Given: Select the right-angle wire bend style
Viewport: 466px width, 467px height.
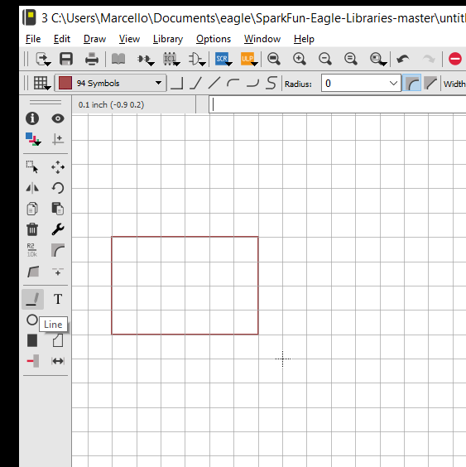Looking at the screenshot, I should [x=177, y=83].
